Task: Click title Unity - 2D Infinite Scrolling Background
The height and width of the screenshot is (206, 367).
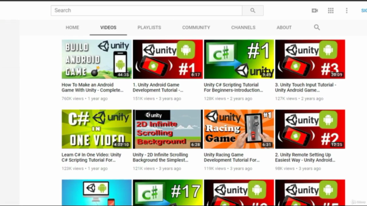Action: click(x=161, y=157)
